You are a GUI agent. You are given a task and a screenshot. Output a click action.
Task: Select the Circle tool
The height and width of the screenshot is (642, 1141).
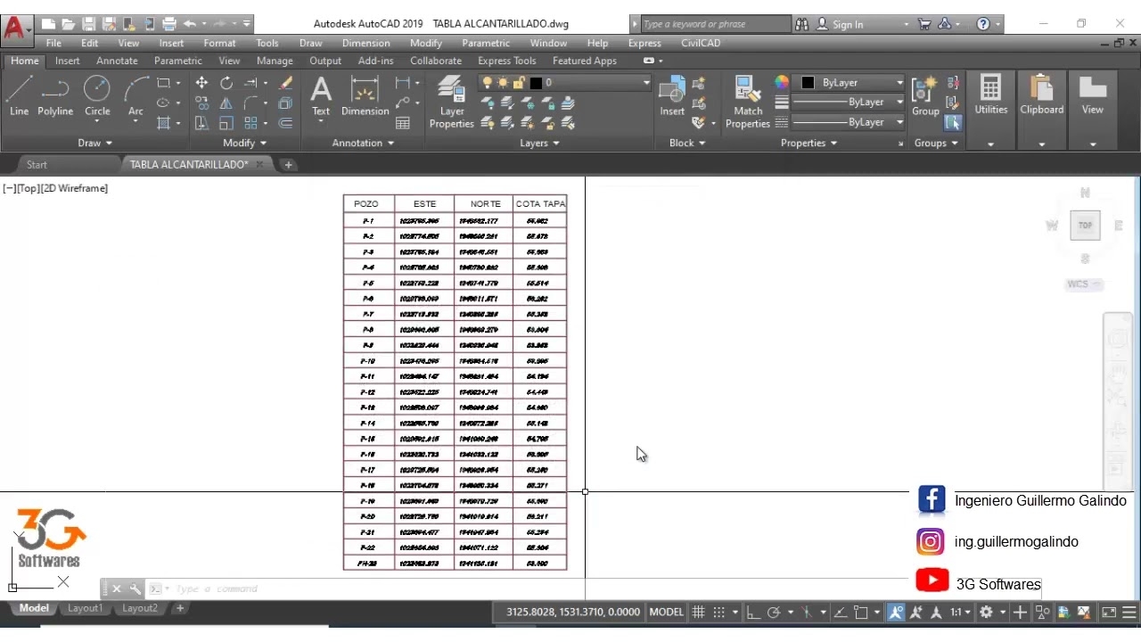[x=97, y=95]
